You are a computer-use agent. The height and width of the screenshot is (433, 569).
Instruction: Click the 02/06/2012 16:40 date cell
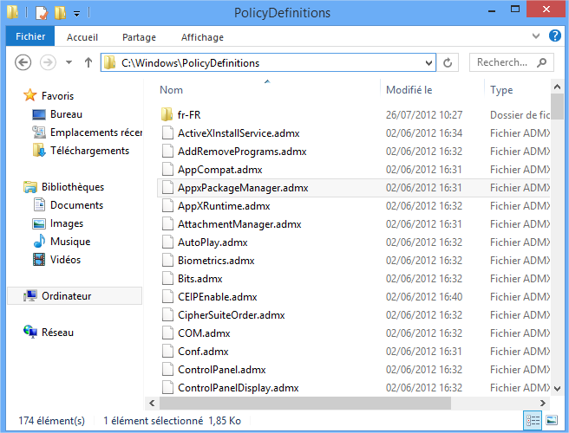[x=424, y=297]
